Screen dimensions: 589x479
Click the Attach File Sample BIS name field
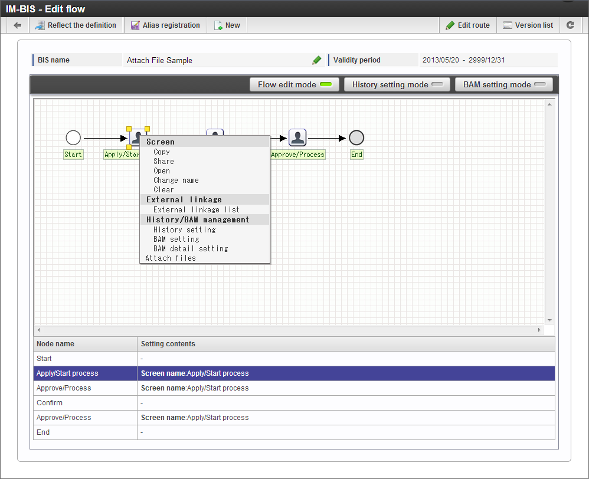pos(223,60)
